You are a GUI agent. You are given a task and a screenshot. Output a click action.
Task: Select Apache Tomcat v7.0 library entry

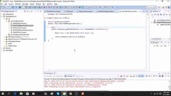coord(22,39)
